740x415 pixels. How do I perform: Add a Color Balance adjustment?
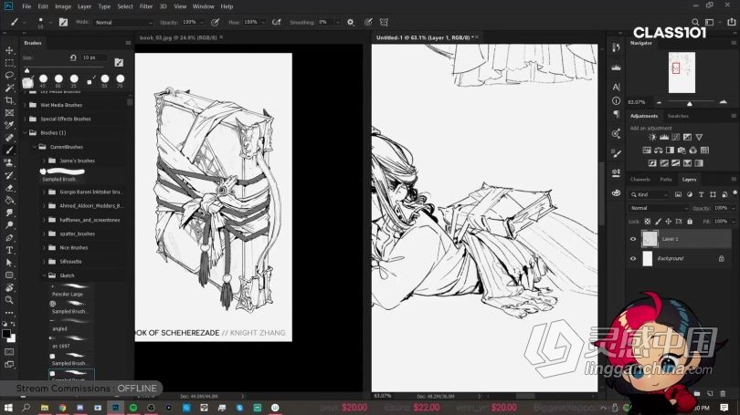(x=659, y=150)
